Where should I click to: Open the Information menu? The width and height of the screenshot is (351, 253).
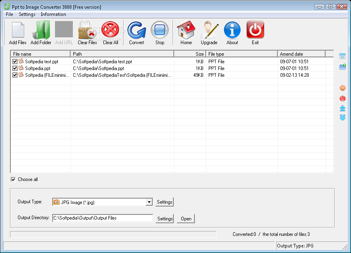(x=53, y=14)
